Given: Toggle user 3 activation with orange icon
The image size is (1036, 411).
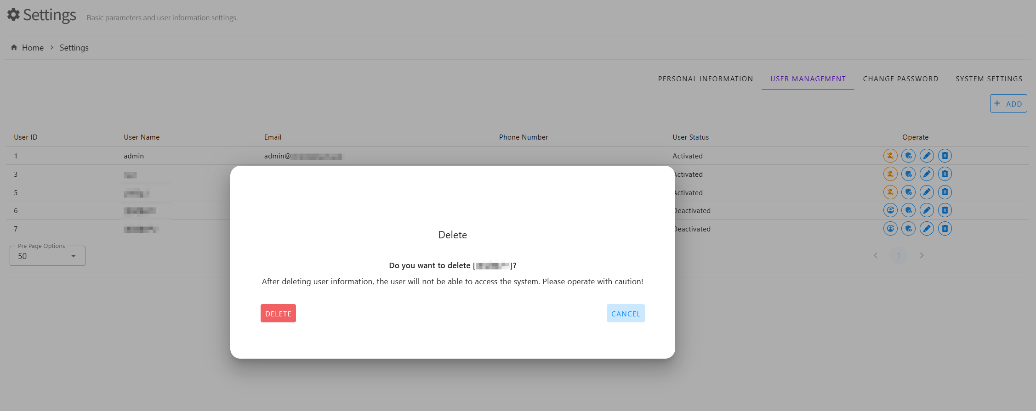Looking at the screenshot, I should pyautogui.click(x=890, y=174).
